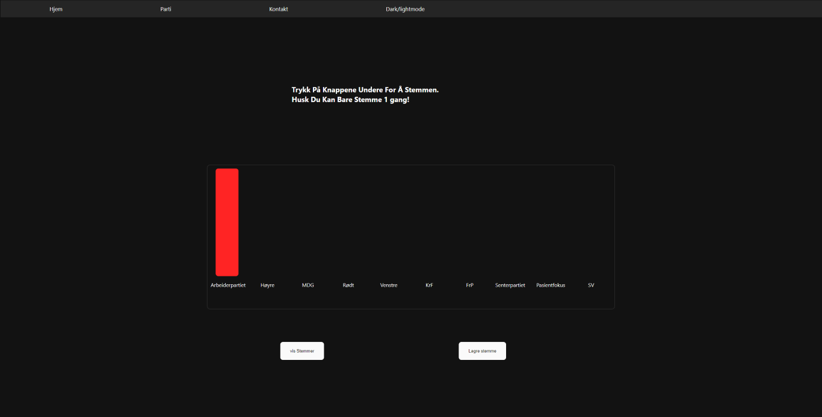The image size is (822, 417).
Task: Select the Arbeiderpartiet party label
Action: (x=228, y=285)
